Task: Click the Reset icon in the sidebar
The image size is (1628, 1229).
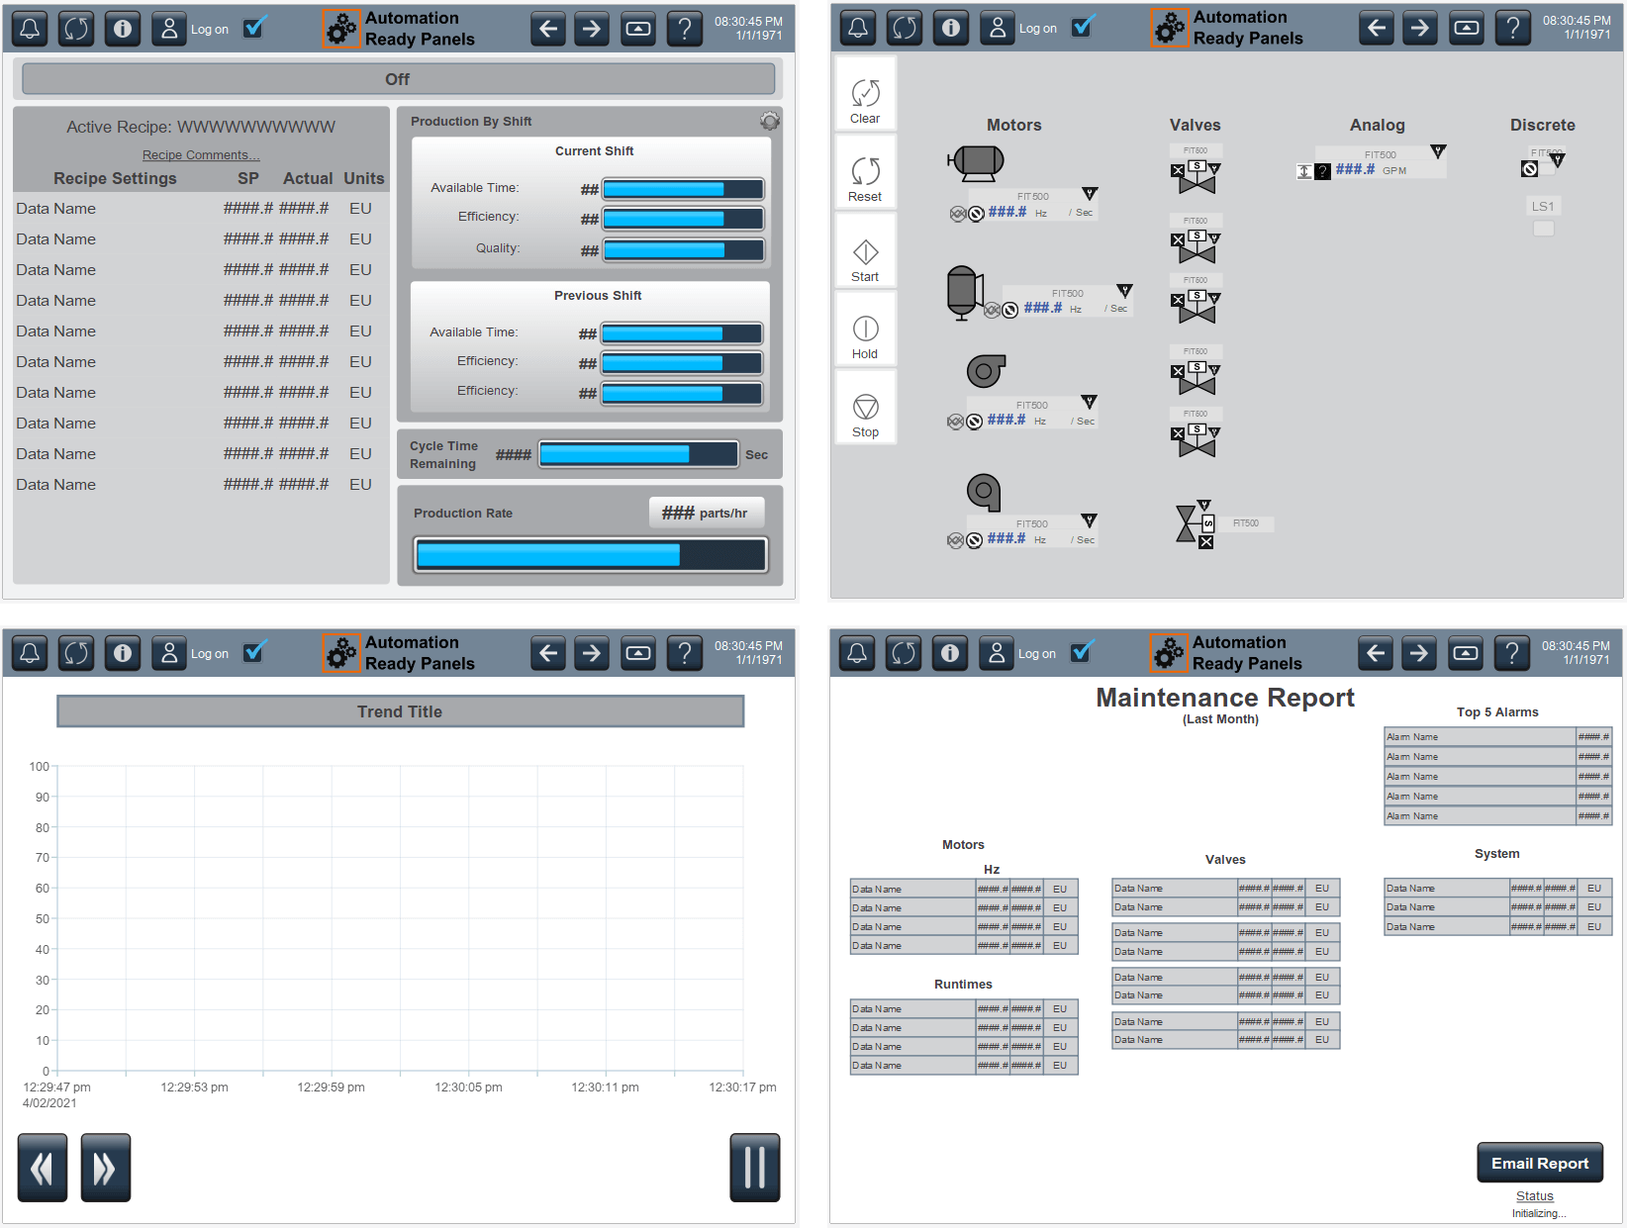Action: pyautogui.click(x=865, y=172)
